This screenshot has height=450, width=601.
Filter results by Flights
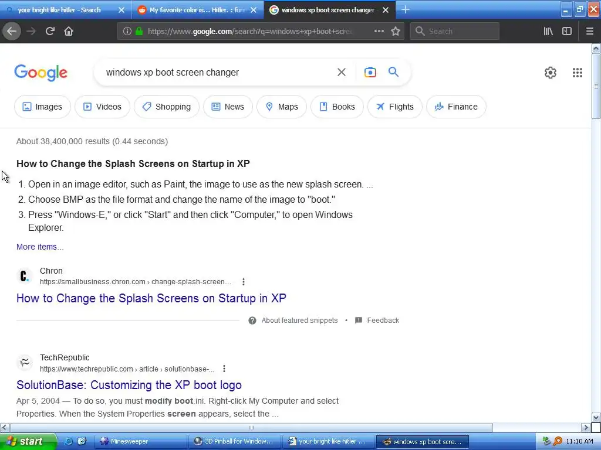[x=395, y=107]
